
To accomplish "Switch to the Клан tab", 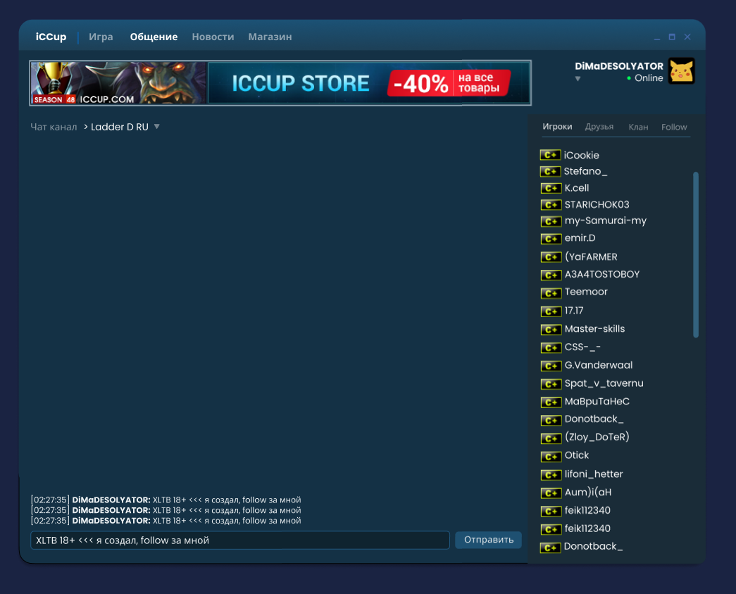I will click(x=638, y=127).
